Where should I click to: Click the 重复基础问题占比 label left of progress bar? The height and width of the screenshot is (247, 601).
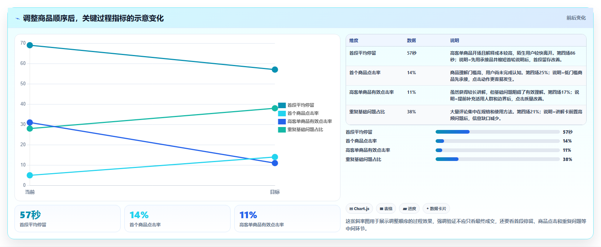pyautogui.click(x=363, y=159)
